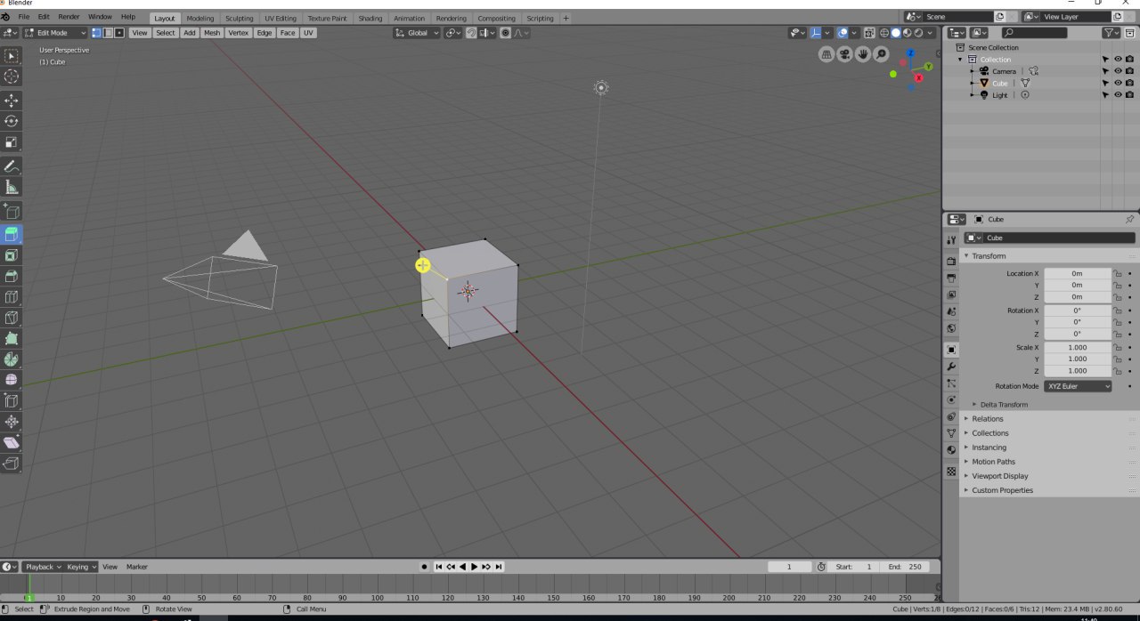Open Global transform orientation dropdown
The width and height of the screenshot is (1140, 621).
coord(417,33)
